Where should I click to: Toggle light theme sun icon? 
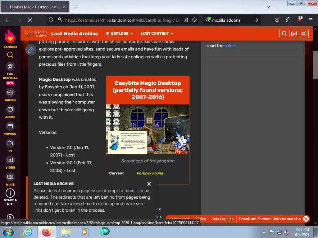[x=304, y=33]
